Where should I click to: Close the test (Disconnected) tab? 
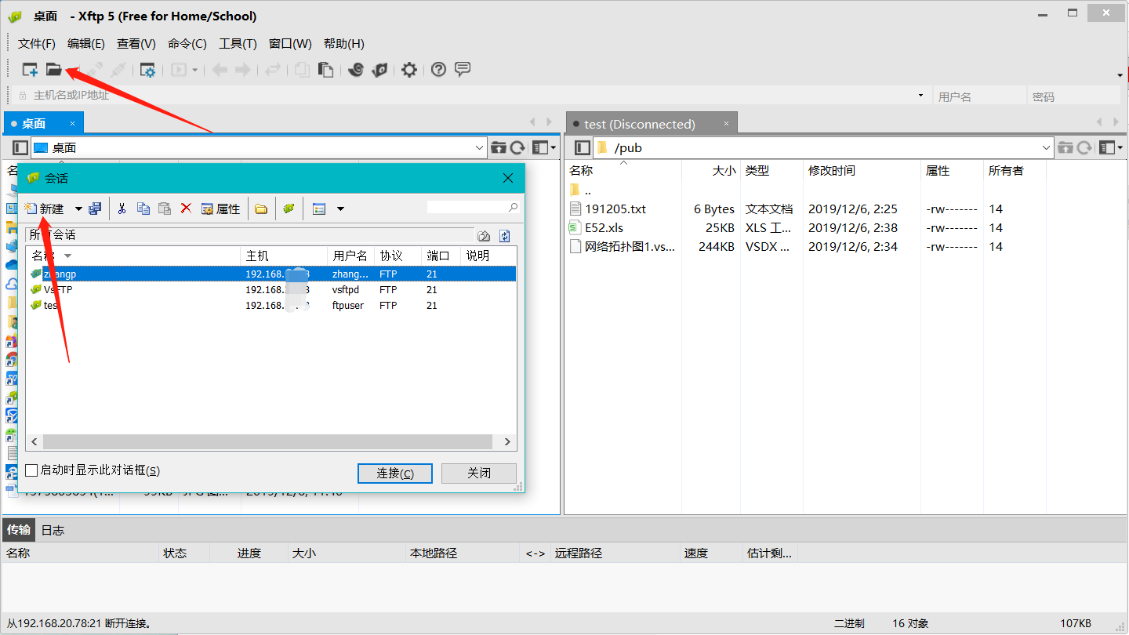coord(727,124)
